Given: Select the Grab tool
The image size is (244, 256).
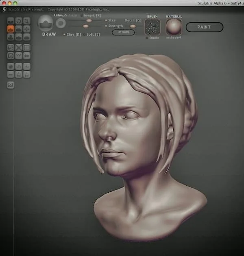Looking at the screenshot, I should (x=27, y=29).
